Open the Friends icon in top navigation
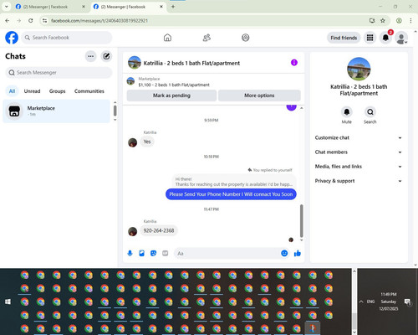The width and height of the screenshot is (418, 335). click(x=206, y=38)
